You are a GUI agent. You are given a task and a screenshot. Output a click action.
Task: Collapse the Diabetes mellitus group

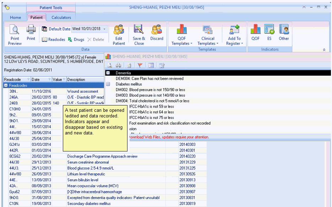108,84
